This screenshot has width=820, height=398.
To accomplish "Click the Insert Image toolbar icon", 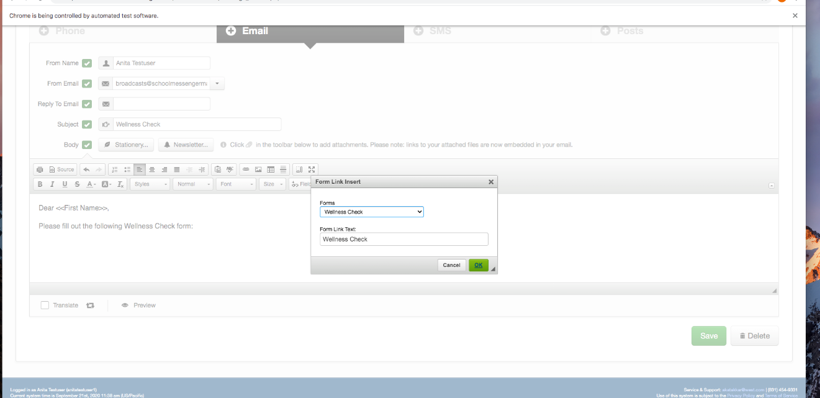I will point(258,170).
